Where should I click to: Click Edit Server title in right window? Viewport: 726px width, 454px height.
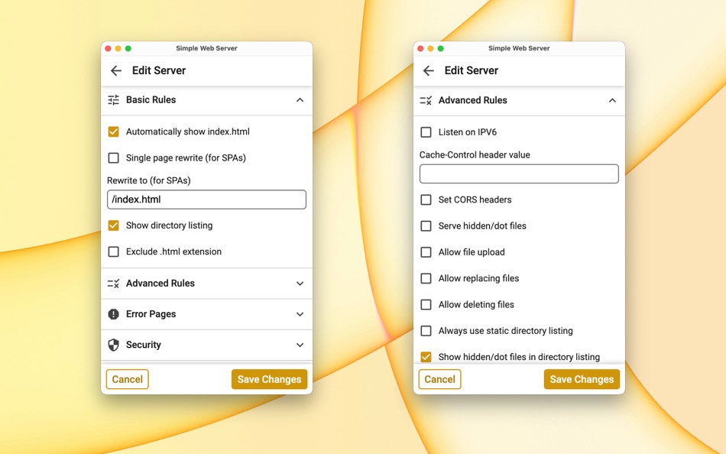coord(472,70)
